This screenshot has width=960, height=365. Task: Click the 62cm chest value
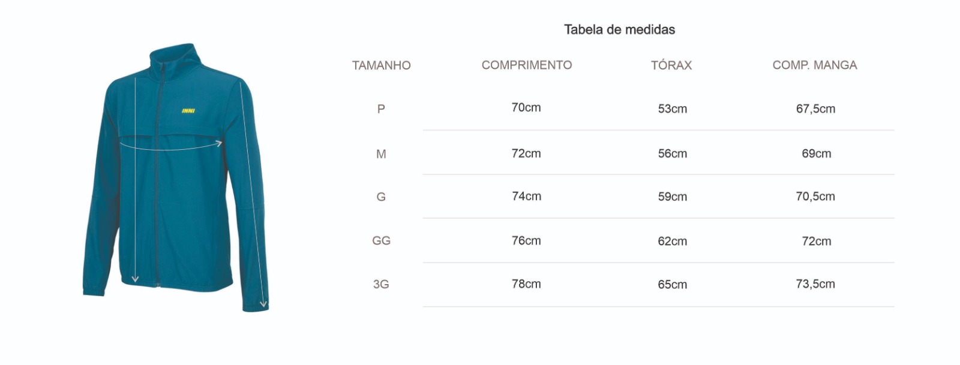[x=672, y=241]
